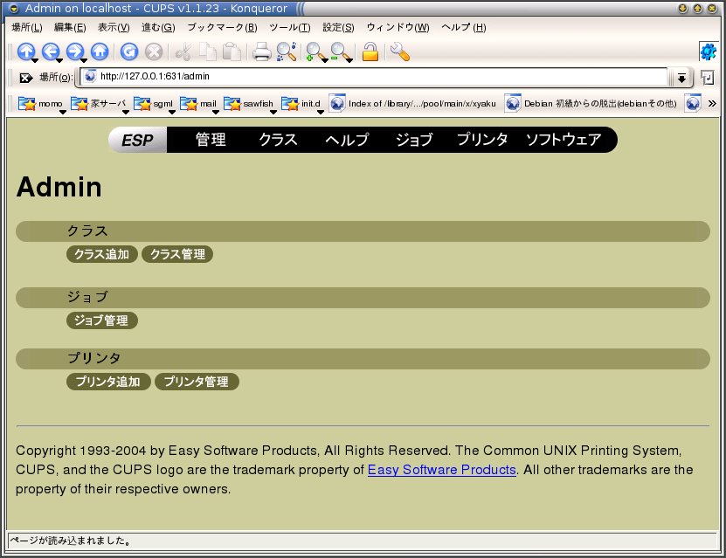Click the プリンタ追加 button
This screenshot has height=558, width=726.
tap(107, 382)
